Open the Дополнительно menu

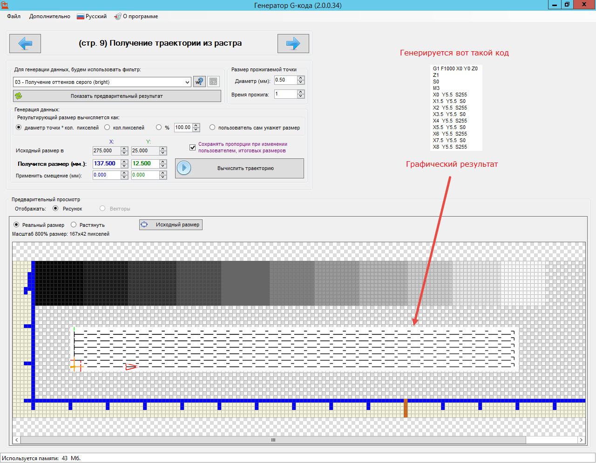tap(49, 16)
